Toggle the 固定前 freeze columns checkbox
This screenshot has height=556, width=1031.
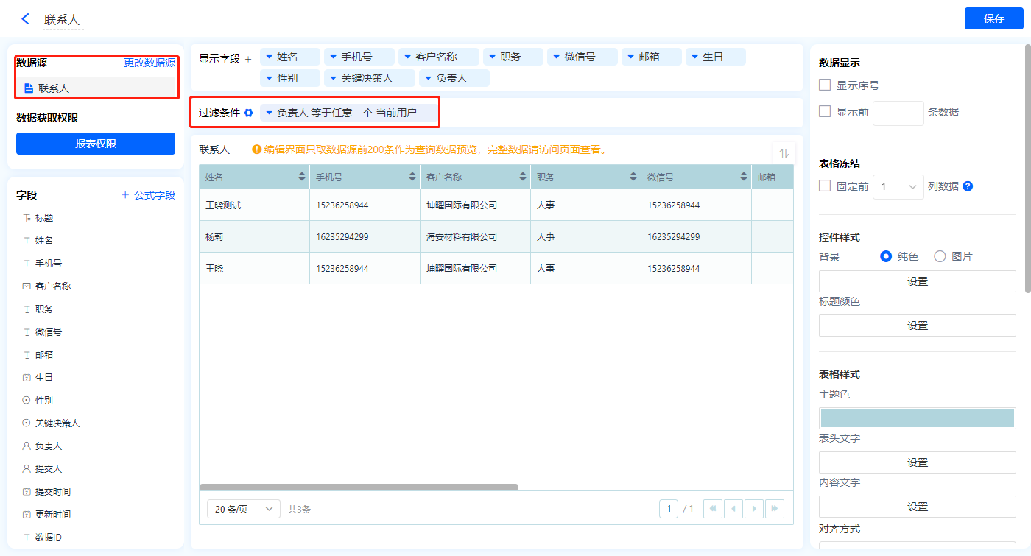pyautogui.click(x=825, y=186)
